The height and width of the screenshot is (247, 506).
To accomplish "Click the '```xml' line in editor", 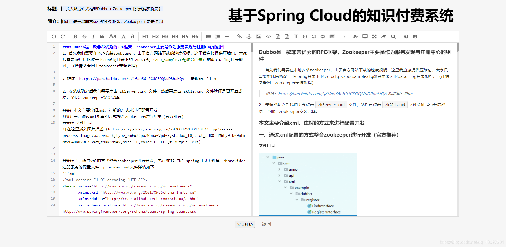I will click(x=69, y=173).
